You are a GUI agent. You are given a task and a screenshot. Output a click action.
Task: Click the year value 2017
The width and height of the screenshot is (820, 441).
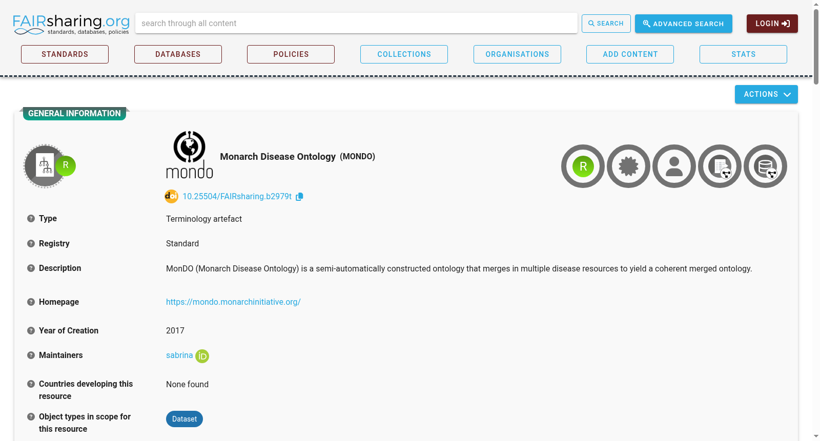(175, 331)
